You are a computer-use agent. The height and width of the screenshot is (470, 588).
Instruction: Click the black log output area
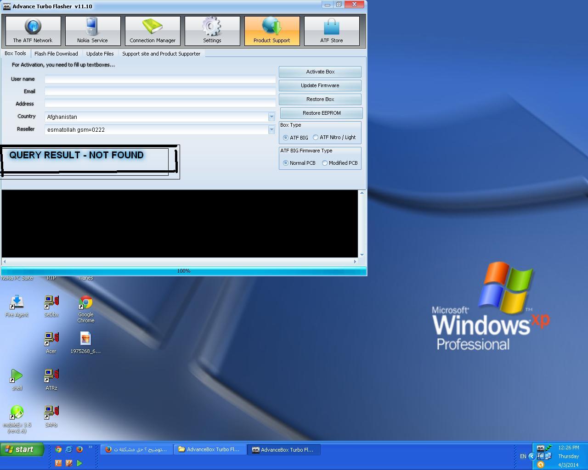[x=180, y=224]
